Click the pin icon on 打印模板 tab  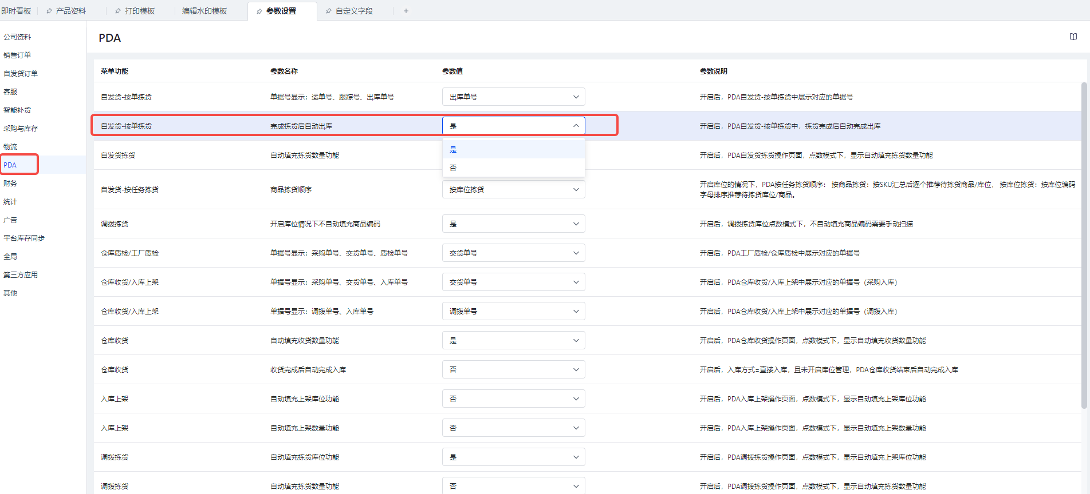point(118,11)
